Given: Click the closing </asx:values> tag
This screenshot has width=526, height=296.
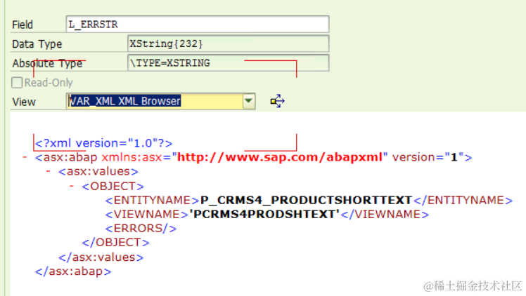Looking at the screenshot, I should pyautogui.click(x=101, y=257).
